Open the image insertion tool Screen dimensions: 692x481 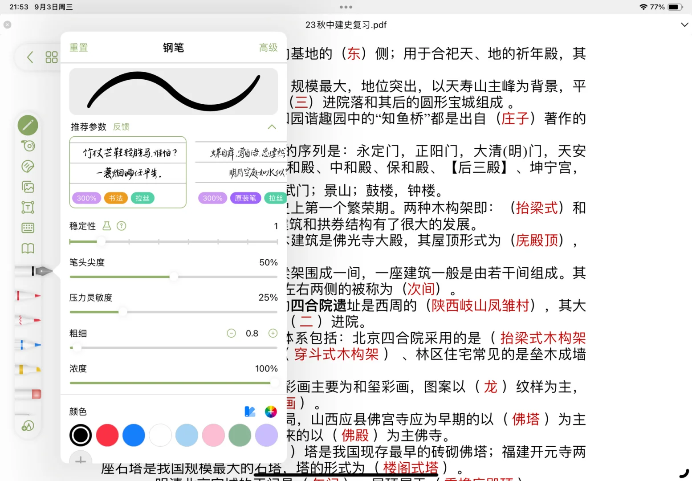28,187
